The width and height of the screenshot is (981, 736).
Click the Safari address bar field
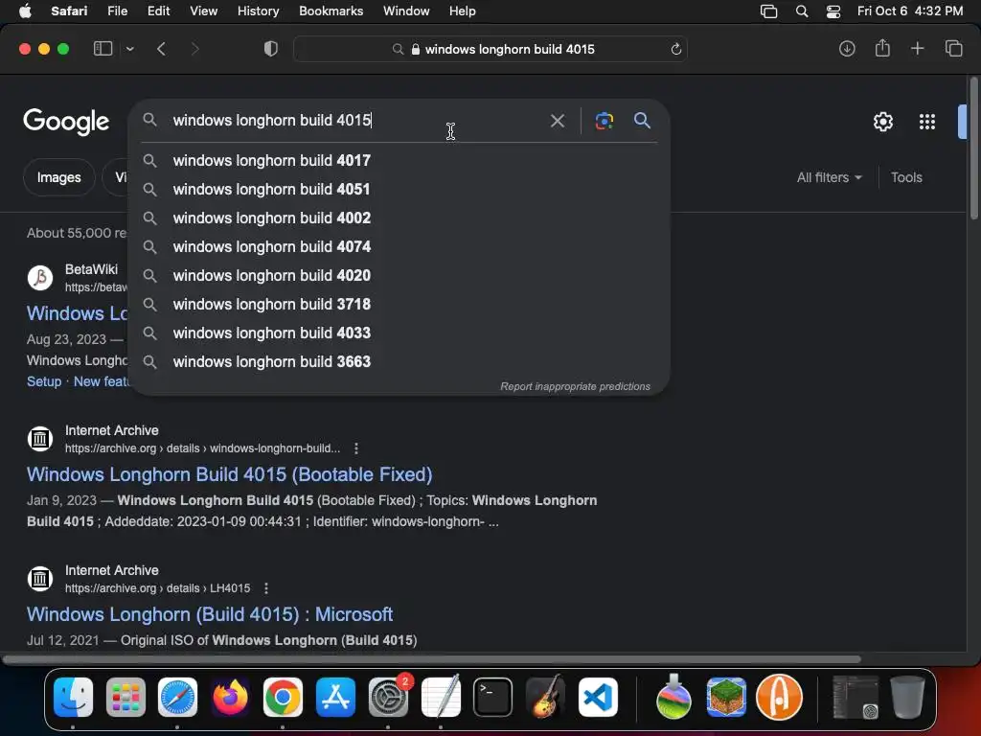(490, 49)
